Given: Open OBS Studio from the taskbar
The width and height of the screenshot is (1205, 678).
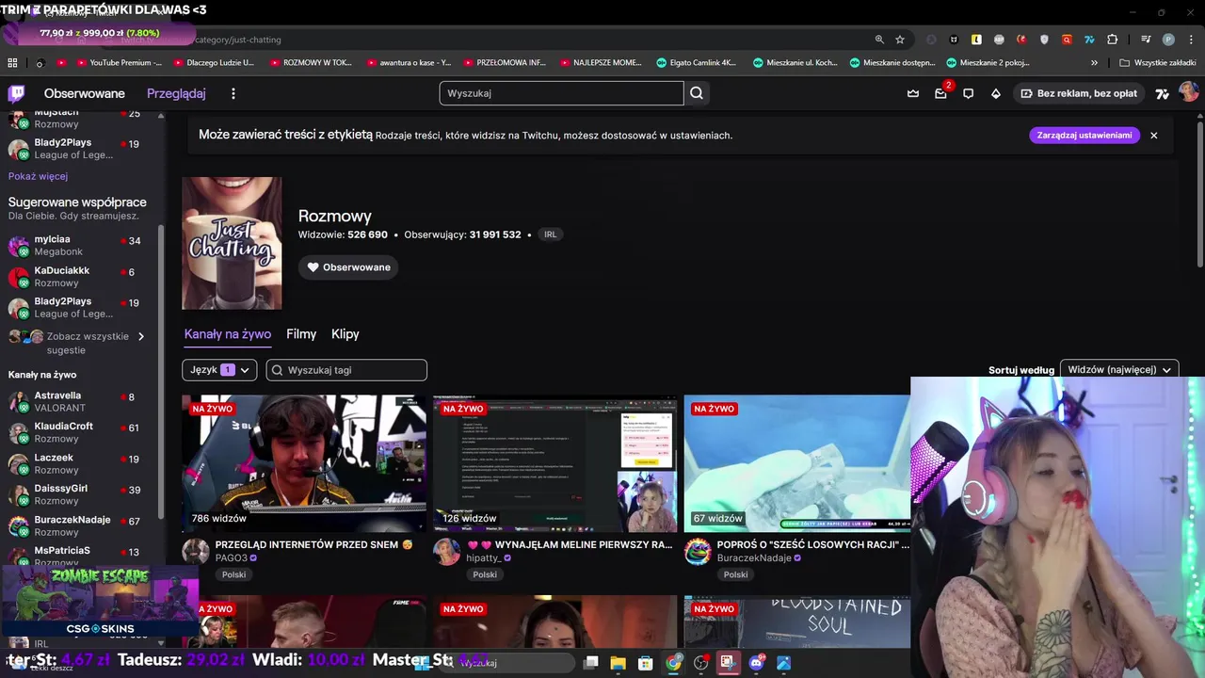Looking at the screenshot, I should [x=701, y=663].
